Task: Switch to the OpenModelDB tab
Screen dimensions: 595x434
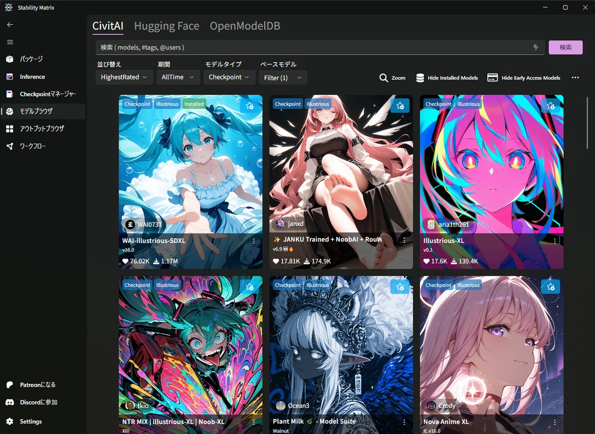Action: pyautogui.click(x=245, y=26)
